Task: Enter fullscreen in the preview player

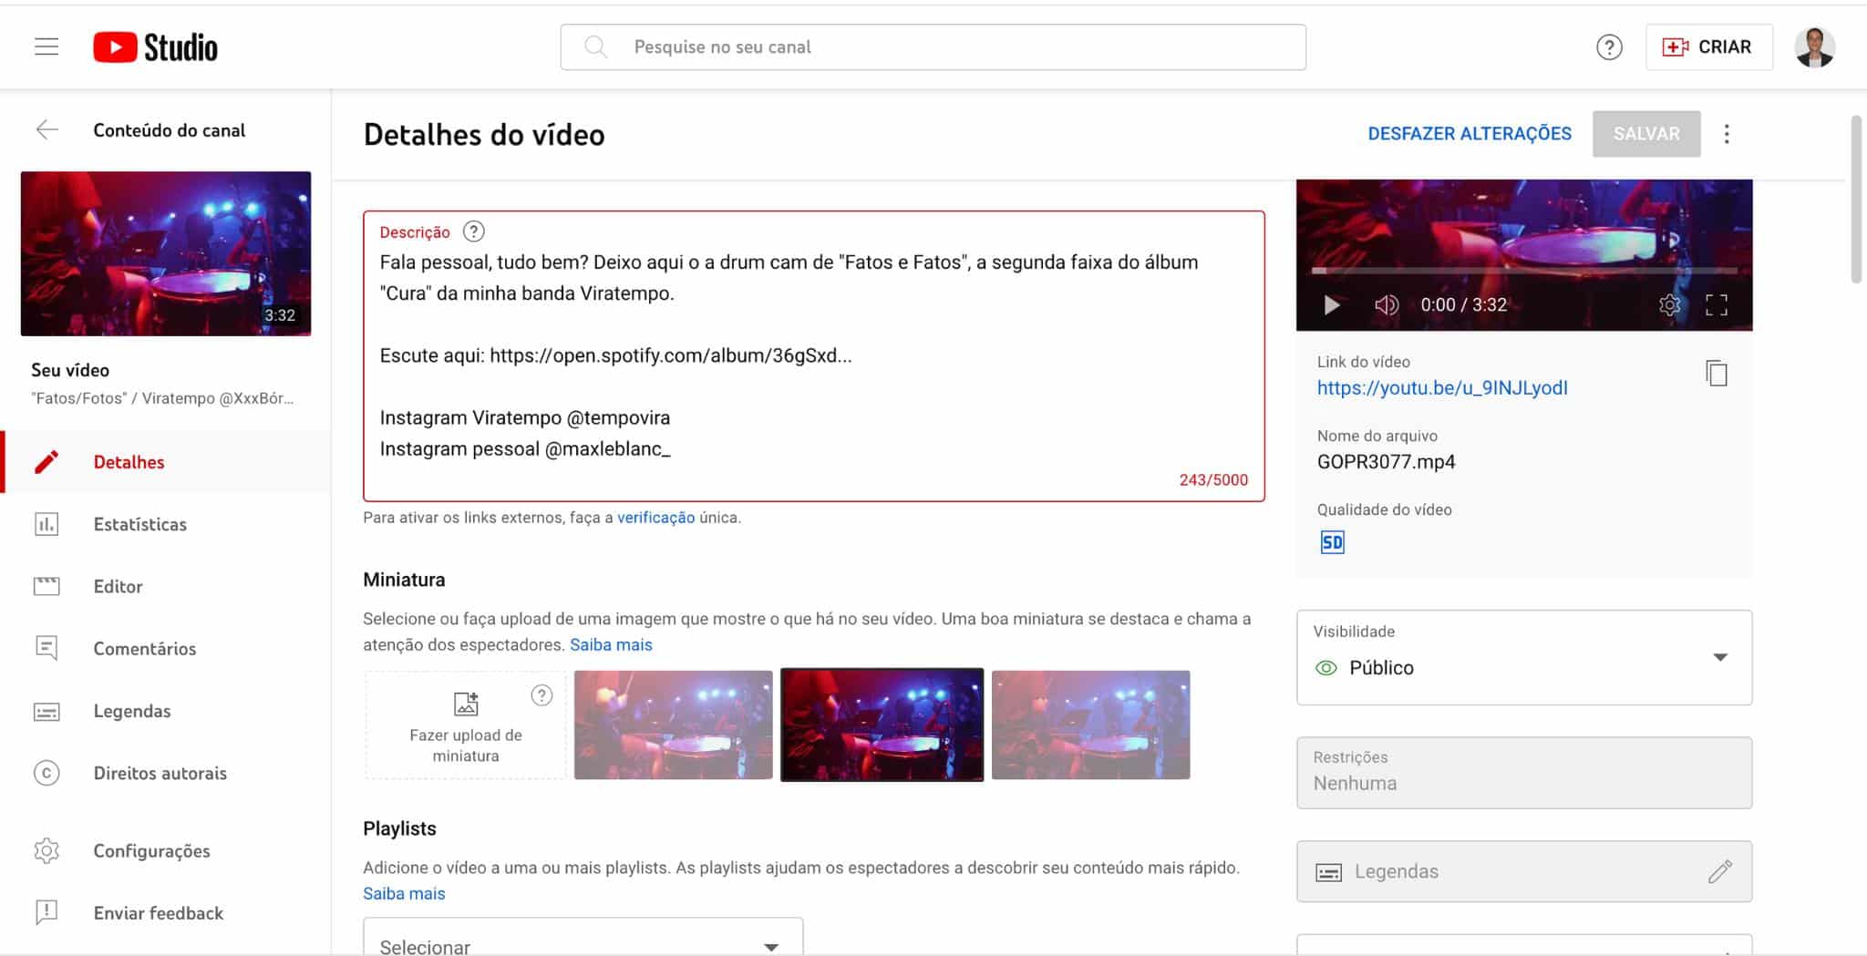Action: 1717,305
